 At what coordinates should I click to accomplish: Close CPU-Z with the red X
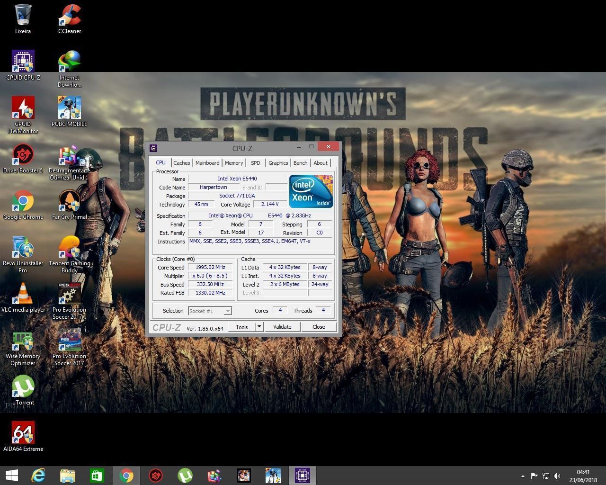click(329, 147)
